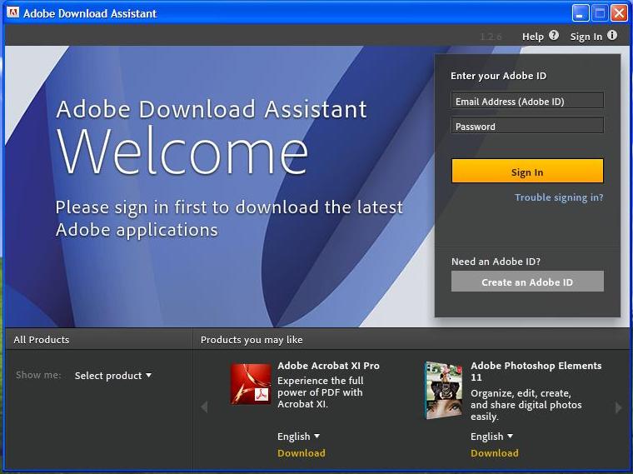Click Create an Adobe ID button
The image size is (633, 474).
[527, 282]
